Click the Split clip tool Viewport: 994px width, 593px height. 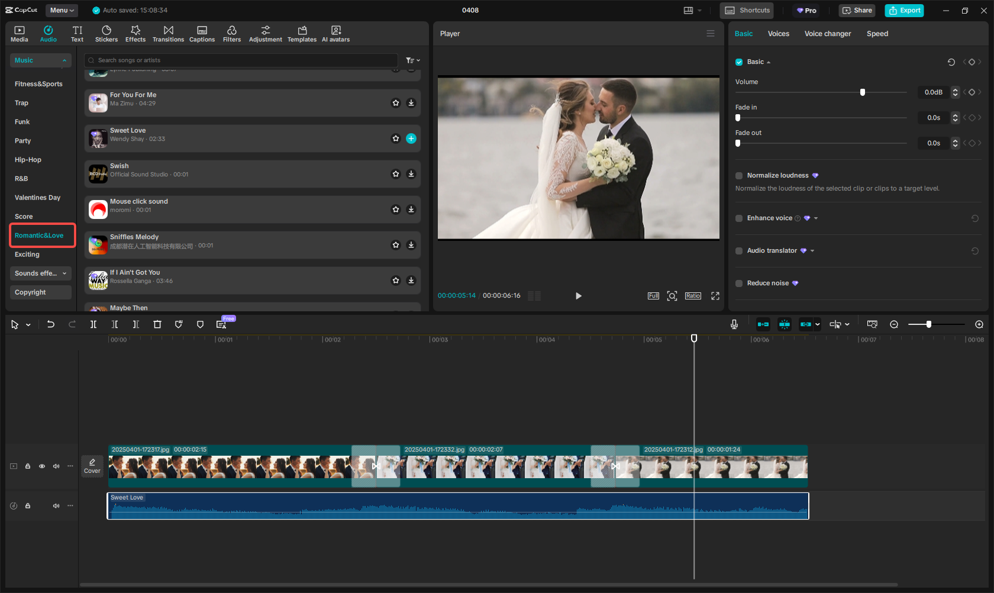tap(93, 324)
